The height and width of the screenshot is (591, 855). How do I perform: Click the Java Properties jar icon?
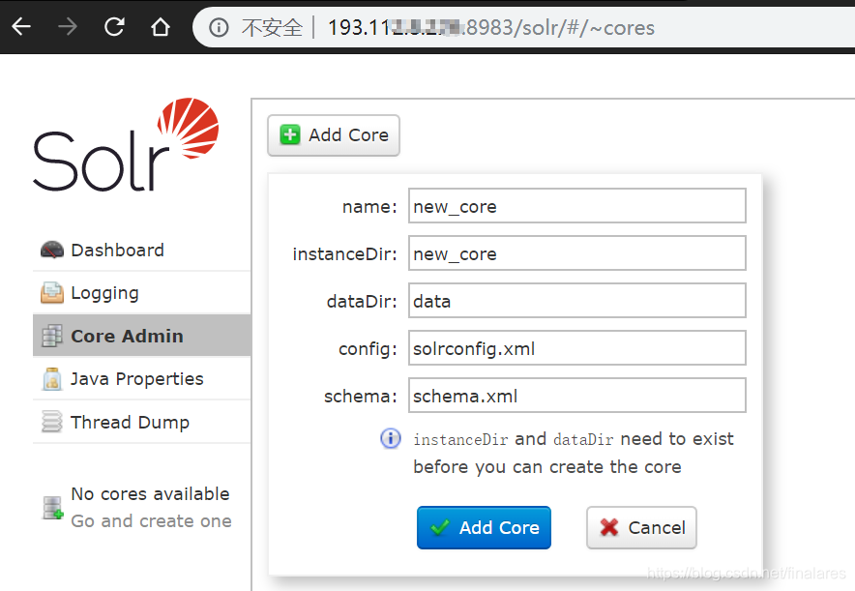[x=52, y=379]
